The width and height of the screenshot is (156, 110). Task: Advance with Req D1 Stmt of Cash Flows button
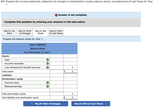(x=91, y=104)
